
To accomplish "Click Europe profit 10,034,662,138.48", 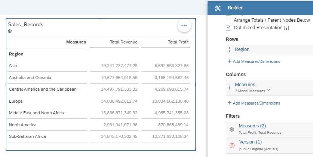I will 170,101.
